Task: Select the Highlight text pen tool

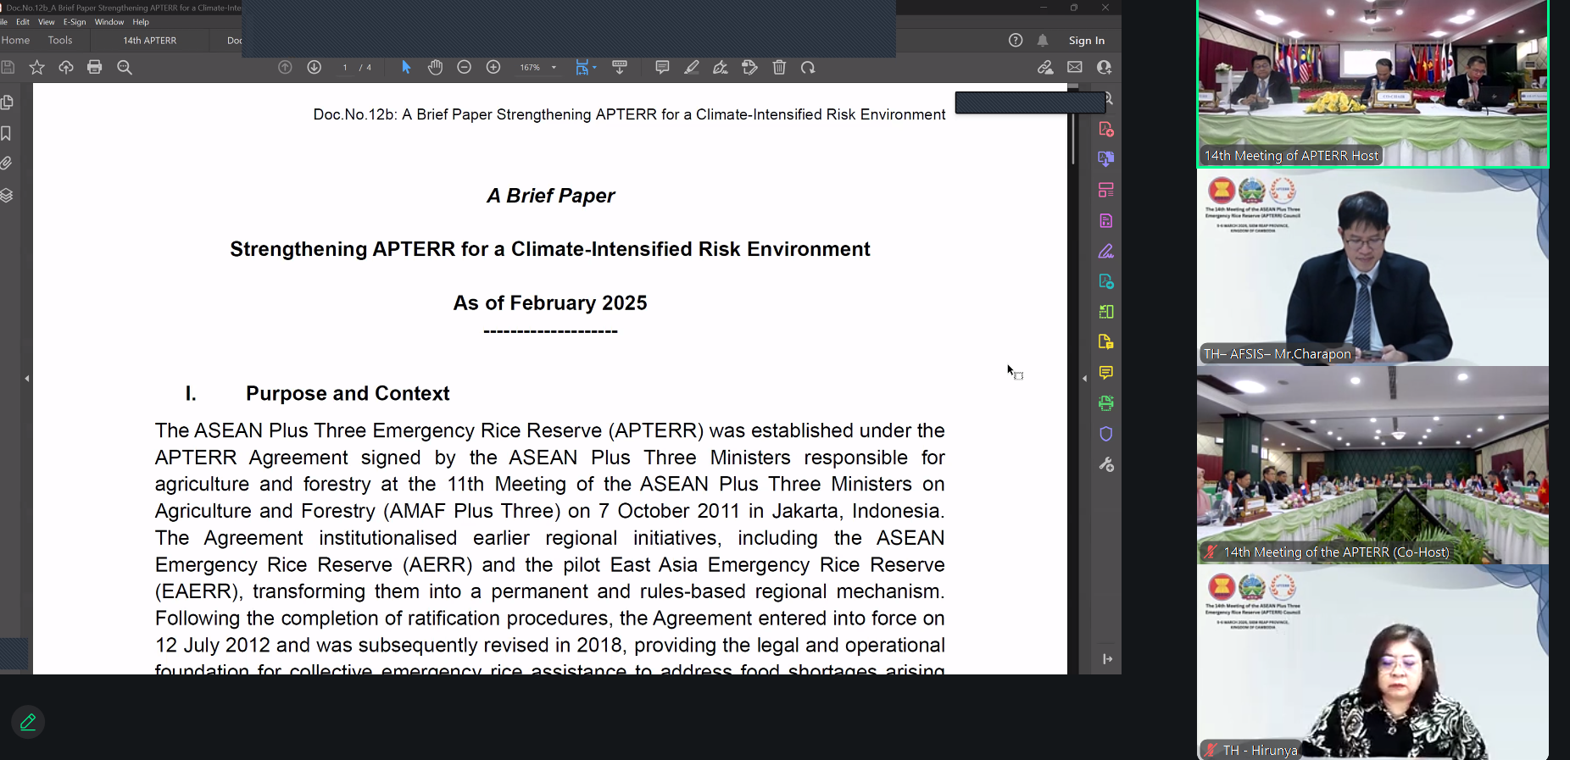Action: [x=692, y=68]
